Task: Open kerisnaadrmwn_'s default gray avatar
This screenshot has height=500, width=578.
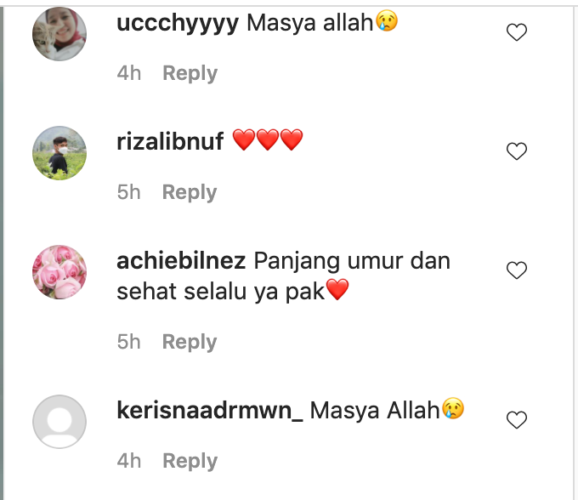Action: 59,422
